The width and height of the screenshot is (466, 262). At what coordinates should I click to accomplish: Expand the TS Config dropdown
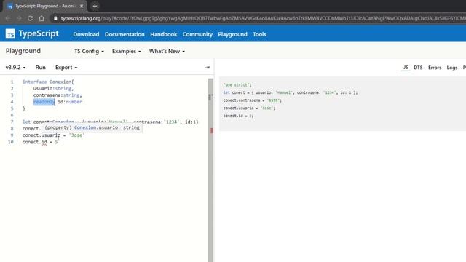[89, 52]
